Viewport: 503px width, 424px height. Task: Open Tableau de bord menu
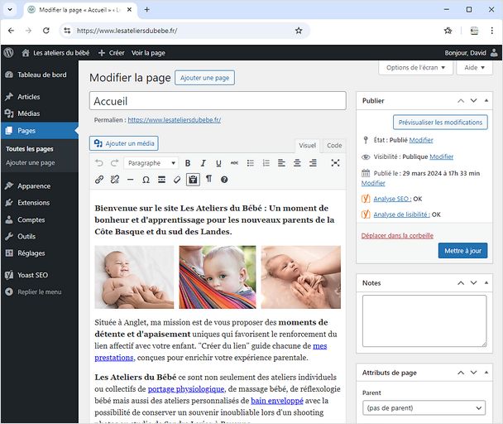[39, 75]
